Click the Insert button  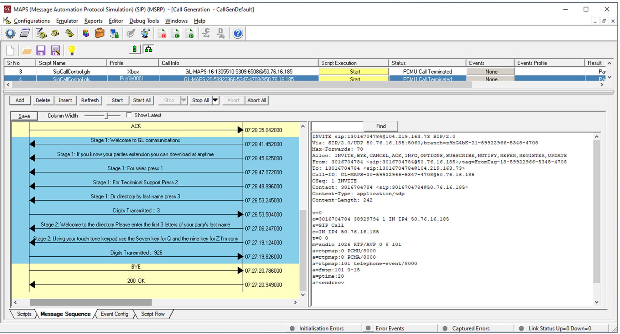pyautogui.click(x=65, y=100)
